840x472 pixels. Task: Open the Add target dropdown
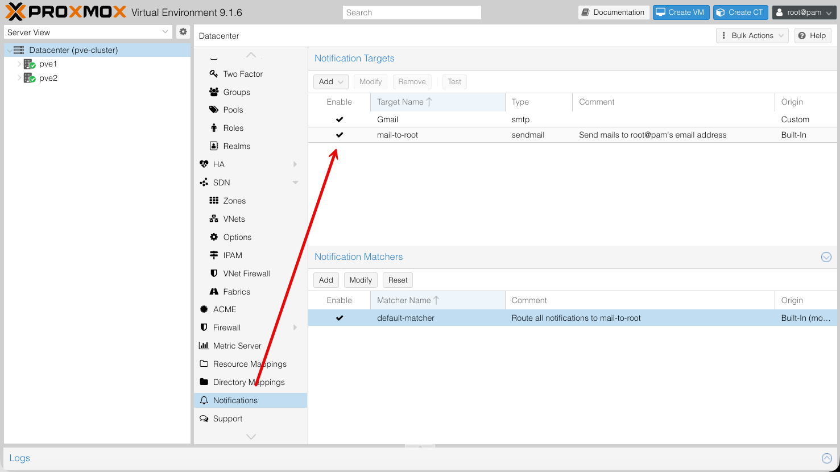pos(330,82)
